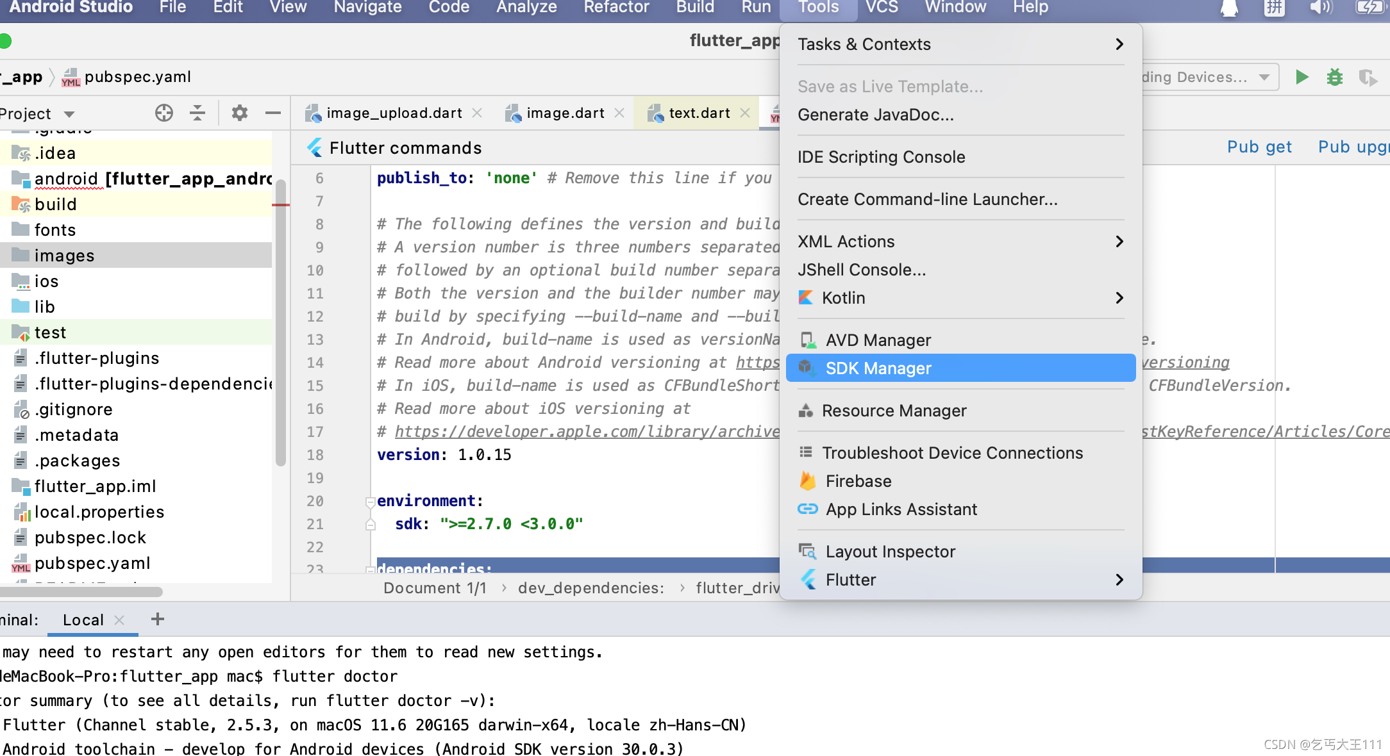
Task: Click the coverage run icon in toolbar
Action: click(1367, 78)
